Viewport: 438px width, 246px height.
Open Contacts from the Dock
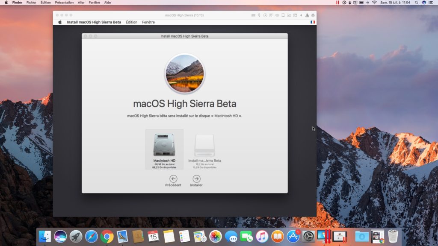point(138,237)
